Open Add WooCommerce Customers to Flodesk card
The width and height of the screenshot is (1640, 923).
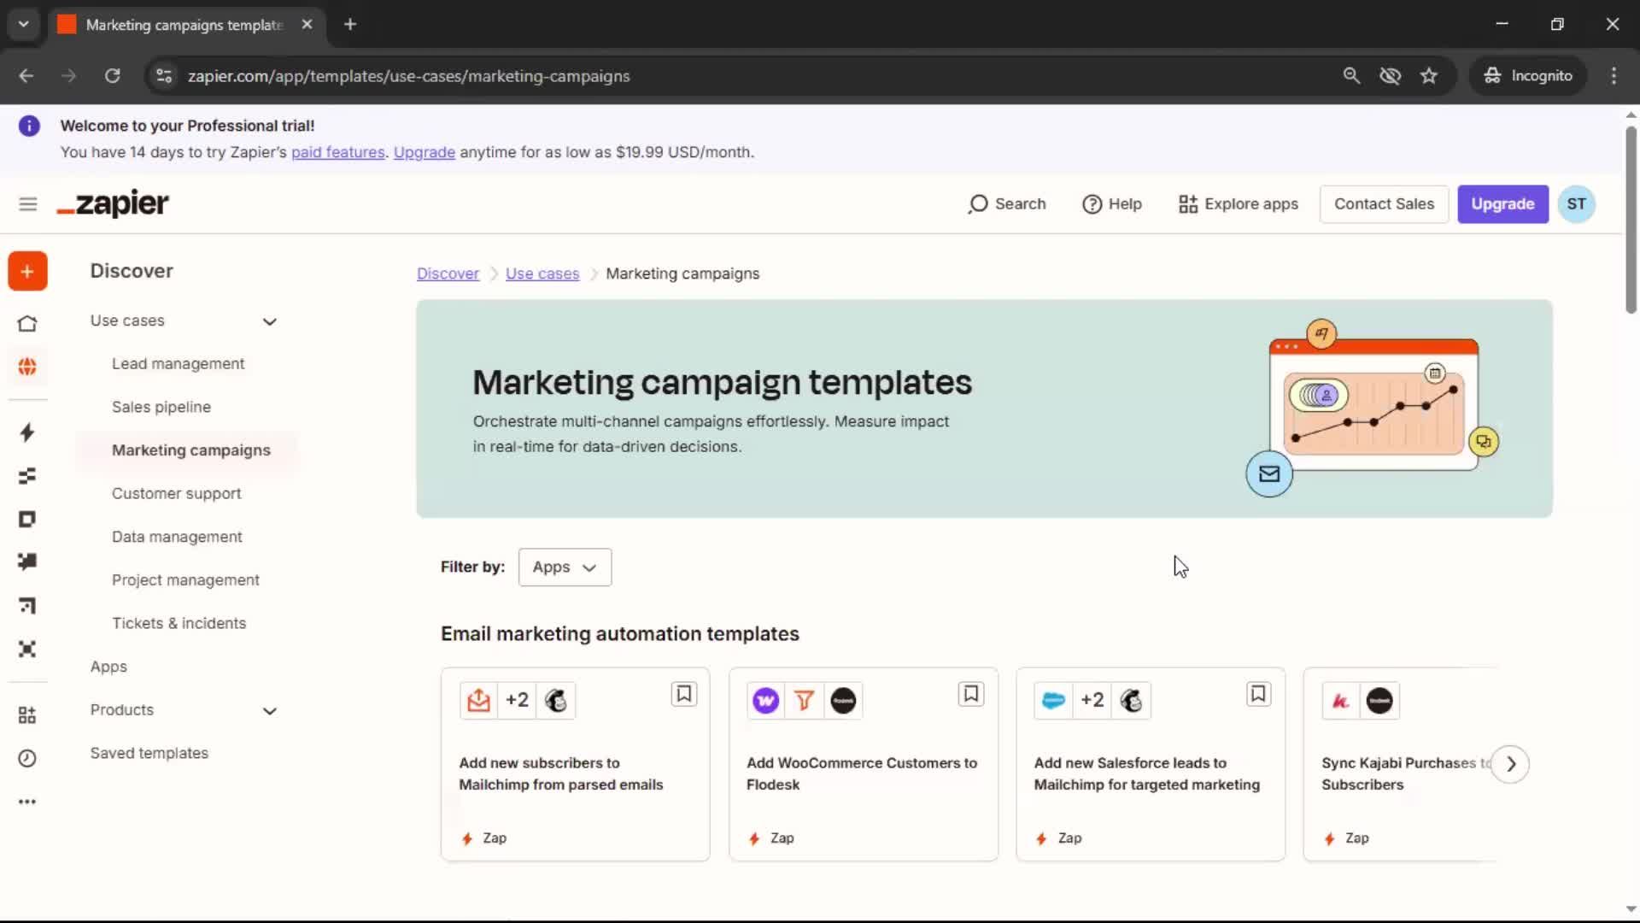(863, 764)
